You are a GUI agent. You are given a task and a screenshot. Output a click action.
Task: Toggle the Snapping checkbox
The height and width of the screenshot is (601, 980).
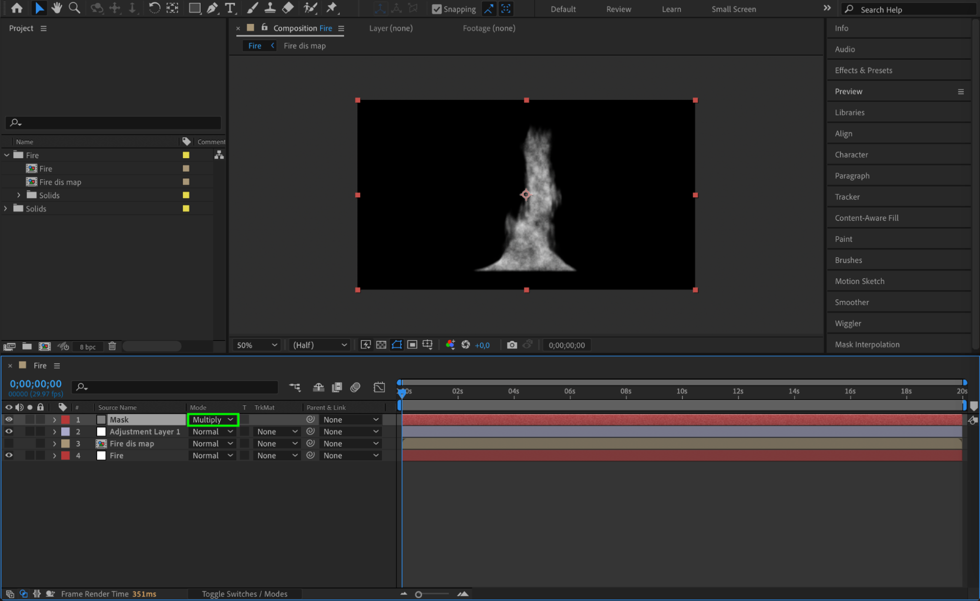(436, 9)
